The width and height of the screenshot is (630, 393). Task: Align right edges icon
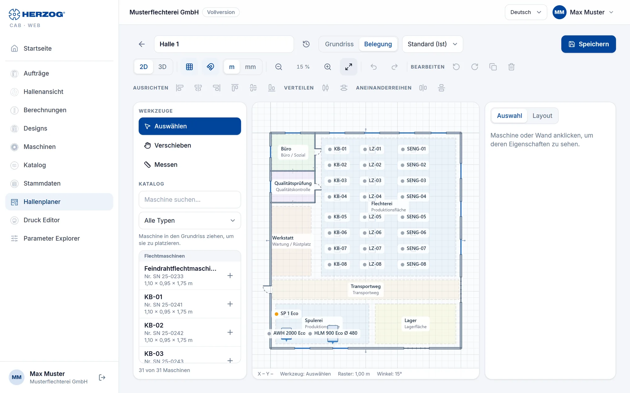tap(216, 88)
